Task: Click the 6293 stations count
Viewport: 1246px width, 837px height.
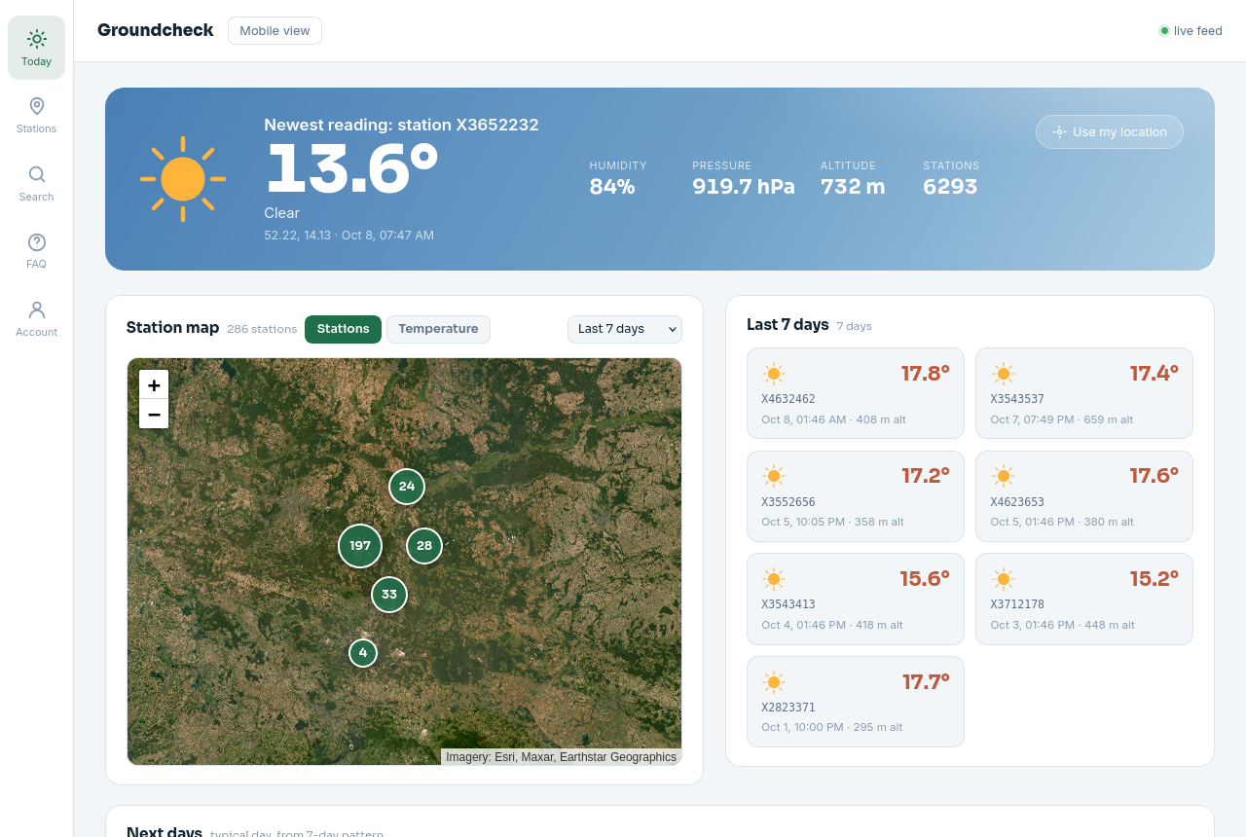Action: [950, 187]
